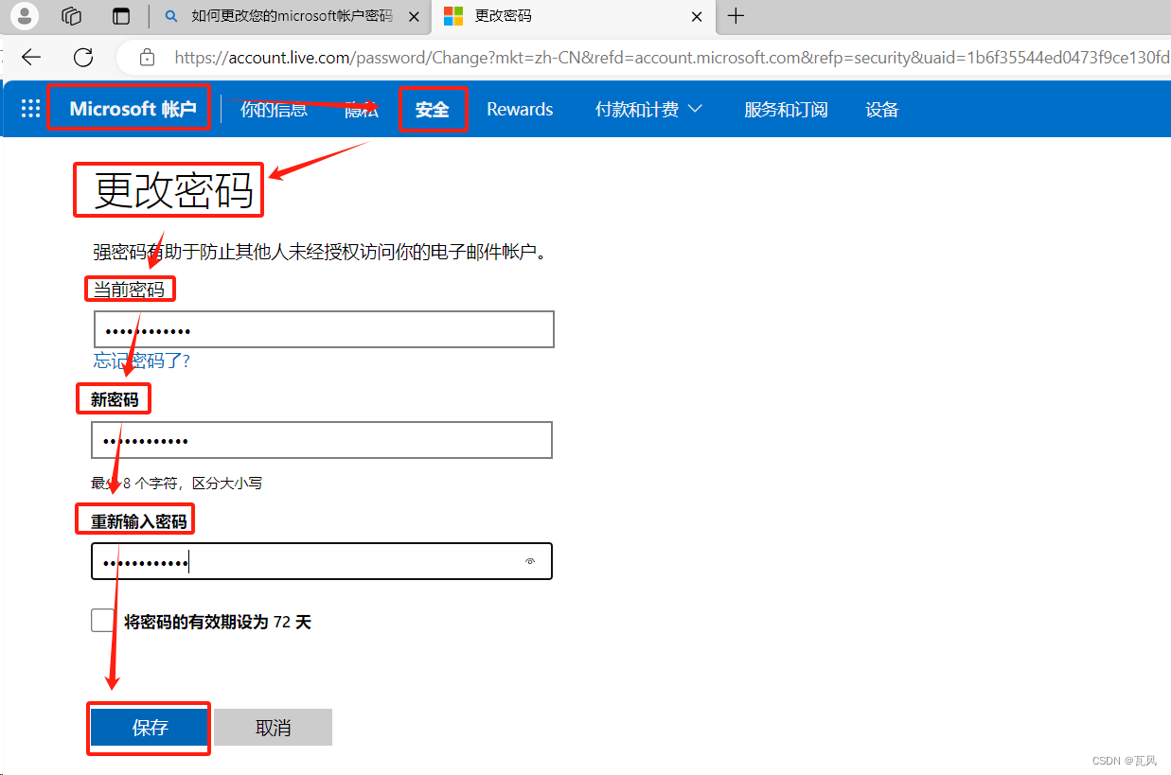
Task: Open the browser workspaces icon
Action: click(71, 16)
